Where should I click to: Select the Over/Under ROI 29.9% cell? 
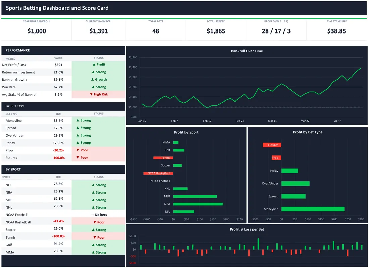point(58,135)
